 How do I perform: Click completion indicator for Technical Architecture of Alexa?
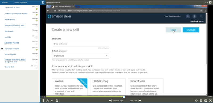36,15
